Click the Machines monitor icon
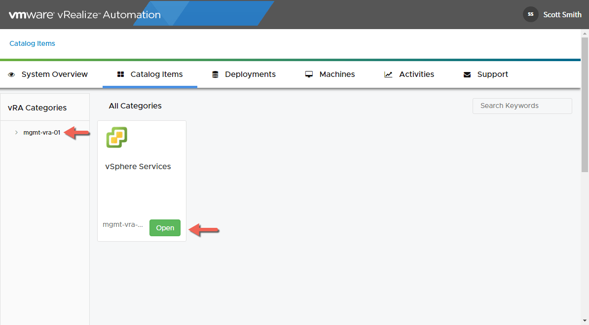The image size is (589, 325). (x=309, y=74)
